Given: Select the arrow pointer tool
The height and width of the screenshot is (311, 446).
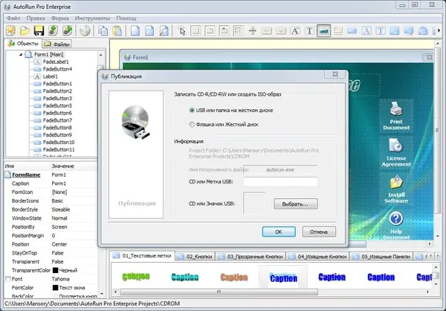Looking at the screenshot, I should [x=182, y=30].
